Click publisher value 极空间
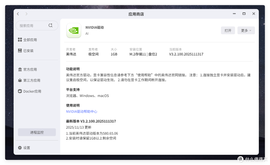The height and width of the screenshot is (165, 270). tap(93, 54)
